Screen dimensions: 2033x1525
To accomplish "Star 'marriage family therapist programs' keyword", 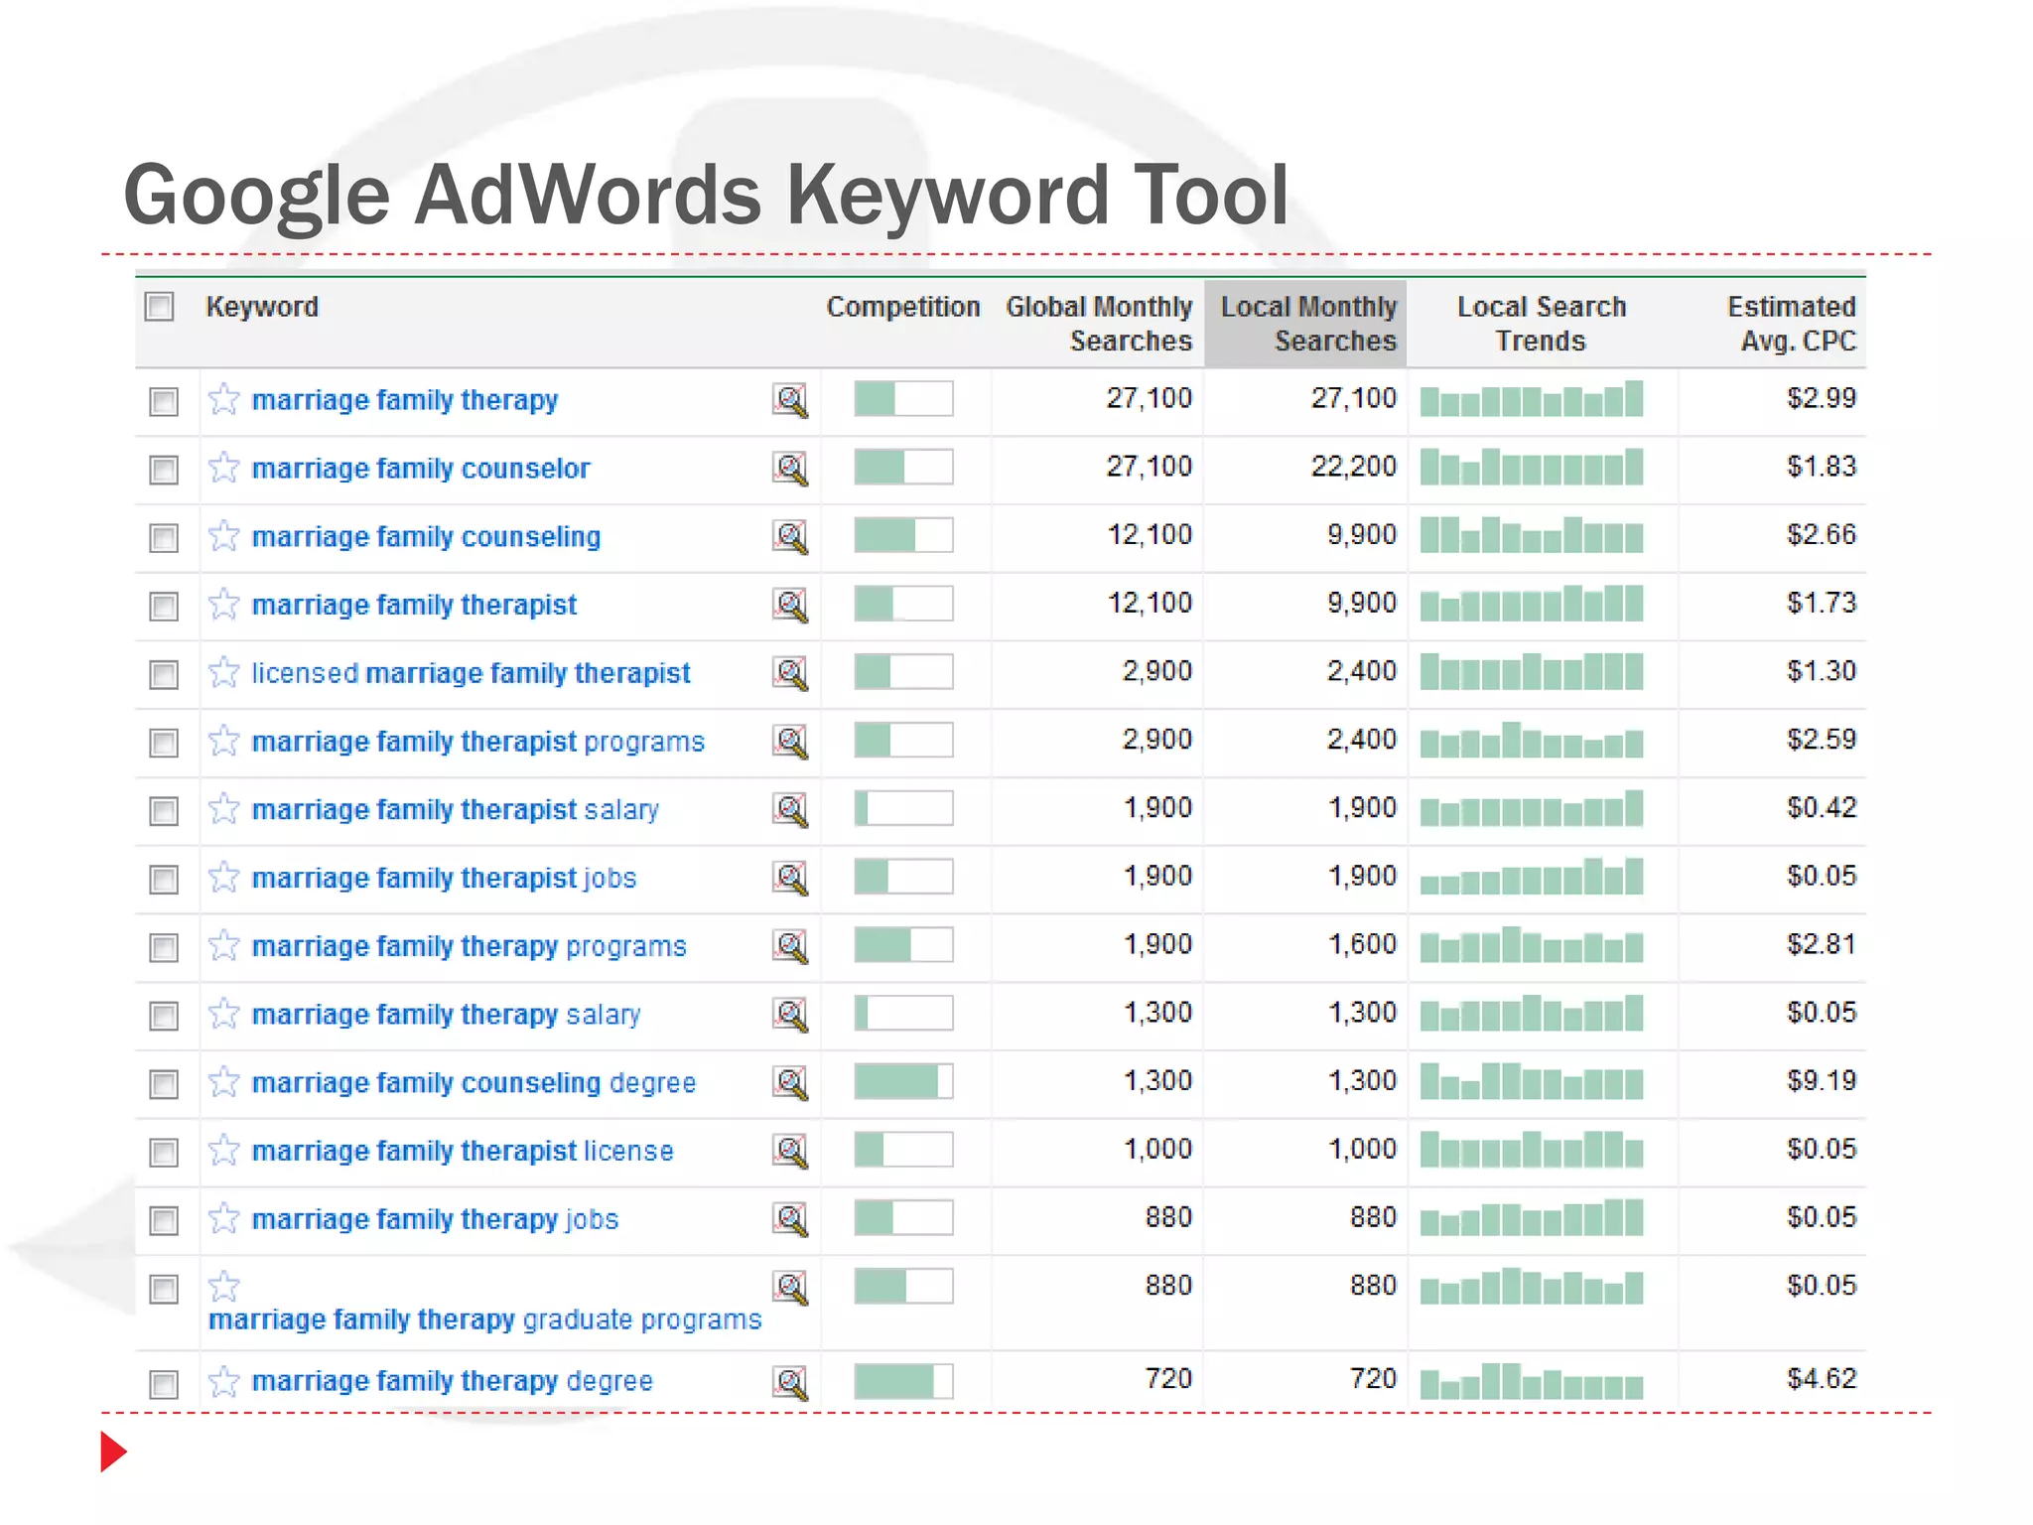I will (x=224, y=741).
